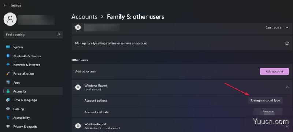Click Accounts in the breadcrumb
This screenshot has height=132, width=293.
tap(85, 16)
